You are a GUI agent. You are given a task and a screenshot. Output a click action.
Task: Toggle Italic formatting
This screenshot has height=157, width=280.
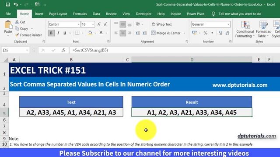coord(58,33)
